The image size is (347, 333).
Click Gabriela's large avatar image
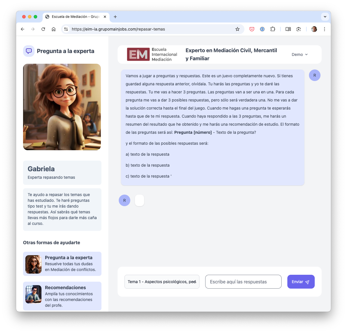coord(62,107)
